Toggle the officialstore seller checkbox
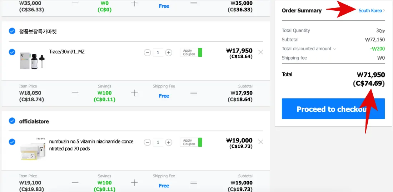393x192 pixels. (x=12, y=121)
